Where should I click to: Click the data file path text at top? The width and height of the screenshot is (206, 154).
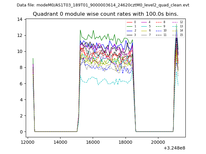(x=103, y=5)
